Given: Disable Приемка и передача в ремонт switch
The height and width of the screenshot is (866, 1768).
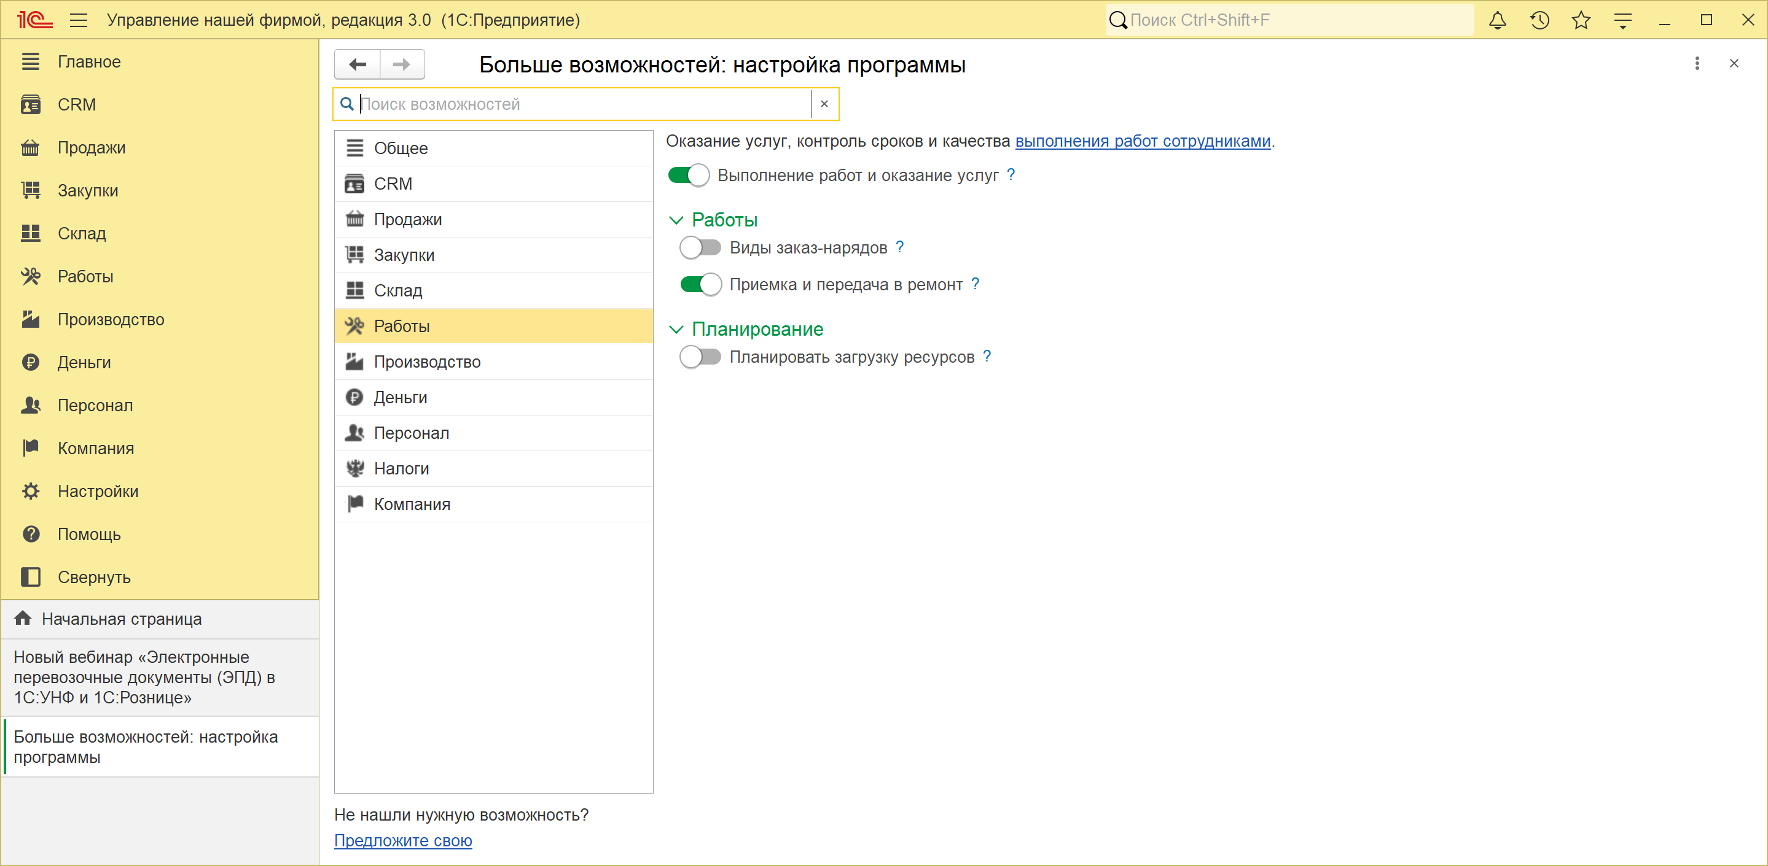Looking at the screenshot, I should [700, 284].
